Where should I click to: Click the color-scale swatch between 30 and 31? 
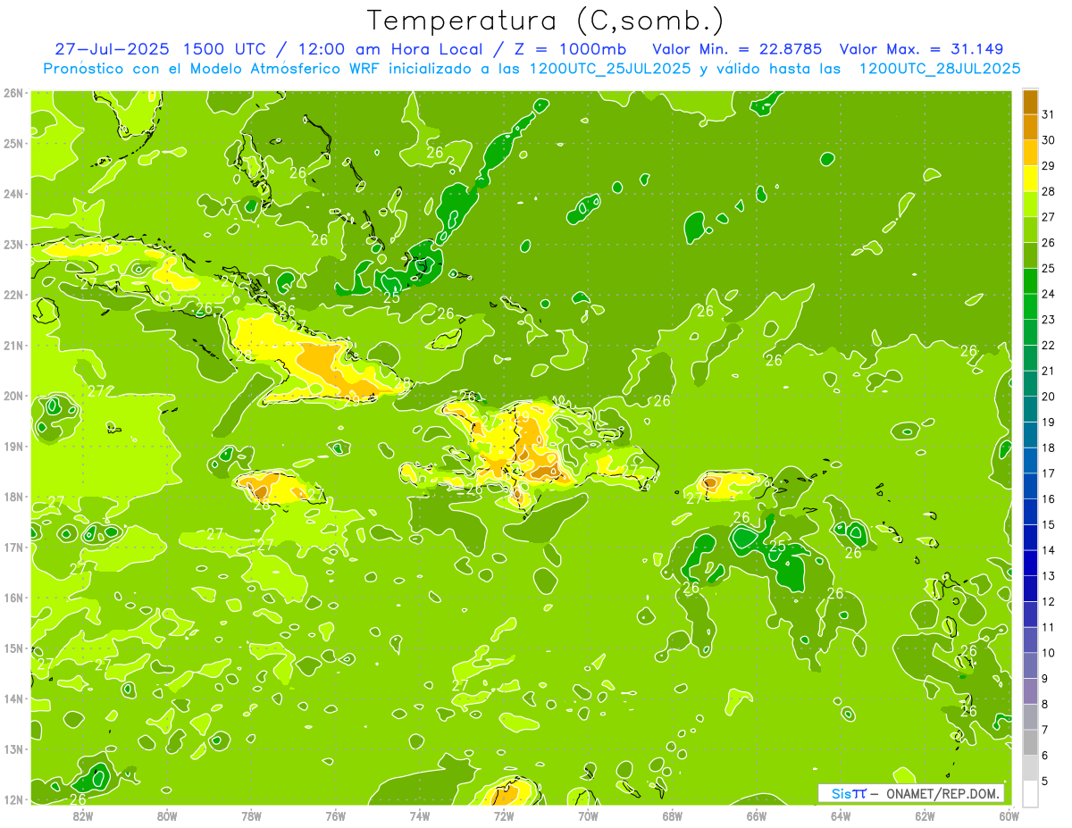click(x=1030, y=127)
